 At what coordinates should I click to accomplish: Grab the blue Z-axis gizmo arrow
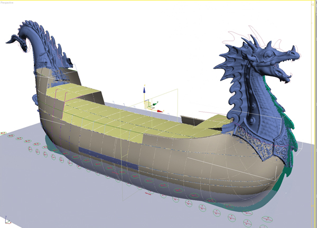(144, 91)
